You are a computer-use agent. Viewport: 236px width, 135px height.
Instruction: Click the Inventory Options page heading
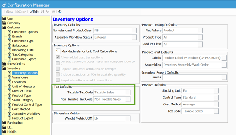tap(73, 19)
